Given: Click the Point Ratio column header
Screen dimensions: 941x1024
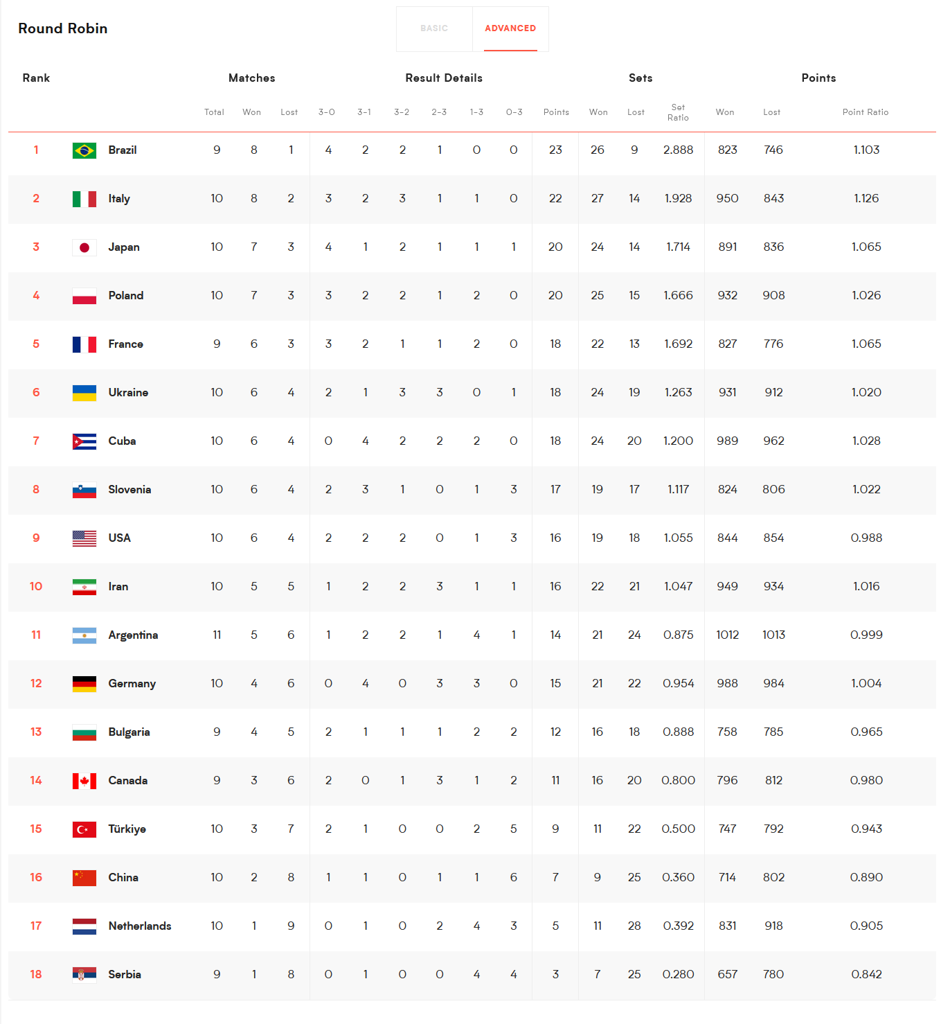Looking at the screenshot, I should point(865,112).
